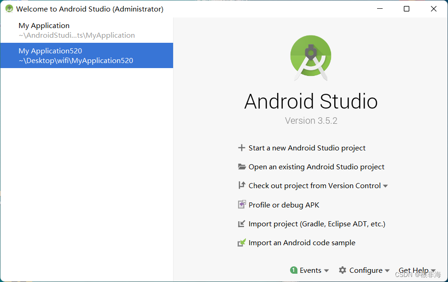Expand the Get Help dropdown arrow
The image size is (448, 282).
pos(433,270)
